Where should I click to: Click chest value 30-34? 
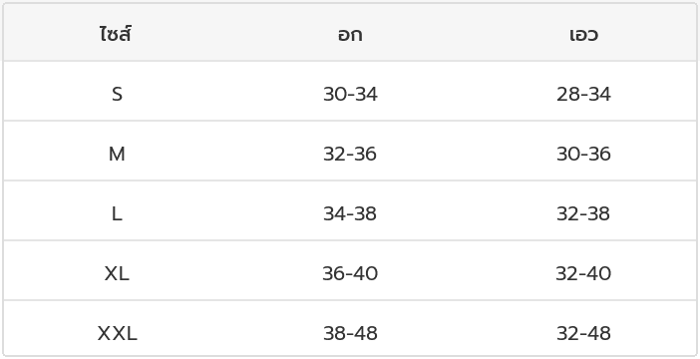(350, 94)
